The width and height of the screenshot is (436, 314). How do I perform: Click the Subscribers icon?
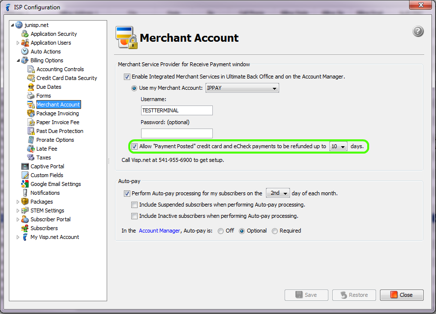25,228
